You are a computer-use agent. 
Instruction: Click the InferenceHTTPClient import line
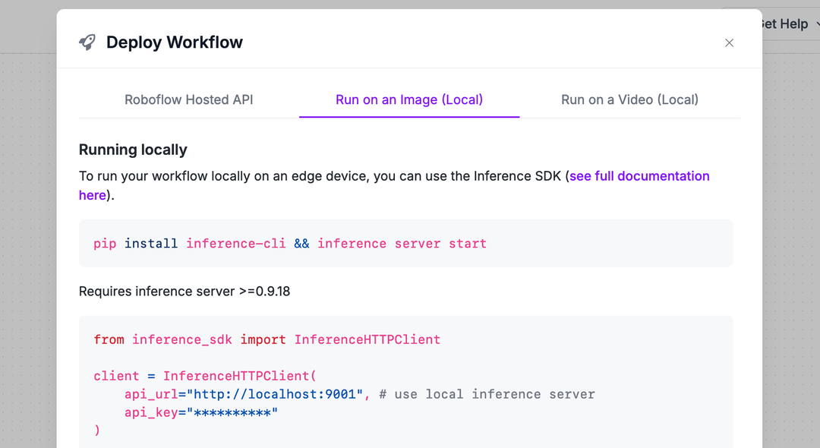click(266, 339)
